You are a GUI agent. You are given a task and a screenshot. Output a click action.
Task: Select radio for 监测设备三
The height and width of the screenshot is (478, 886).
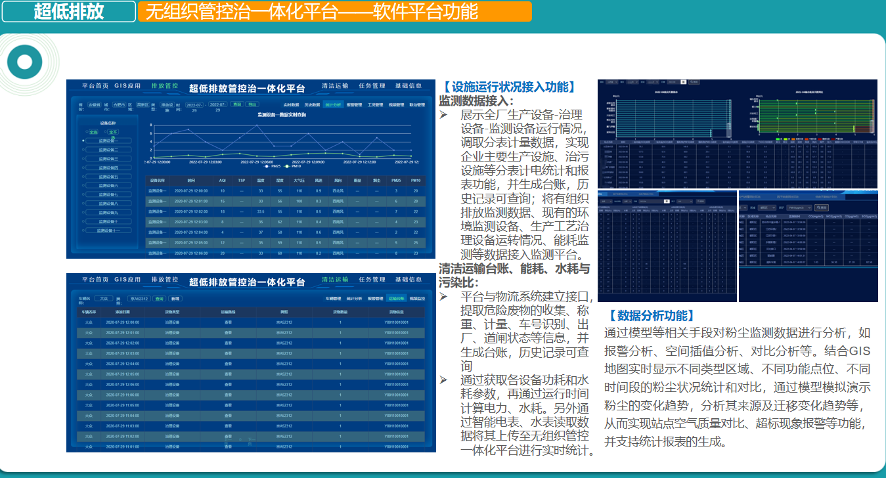tap(83, 159)
